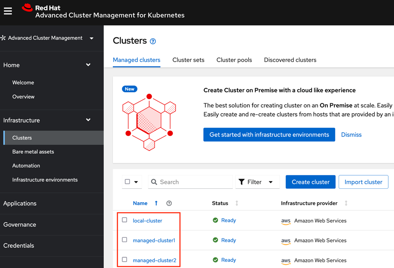Click Amazon Web Services text in managed-cluster1 row

(x=320, y=240)
